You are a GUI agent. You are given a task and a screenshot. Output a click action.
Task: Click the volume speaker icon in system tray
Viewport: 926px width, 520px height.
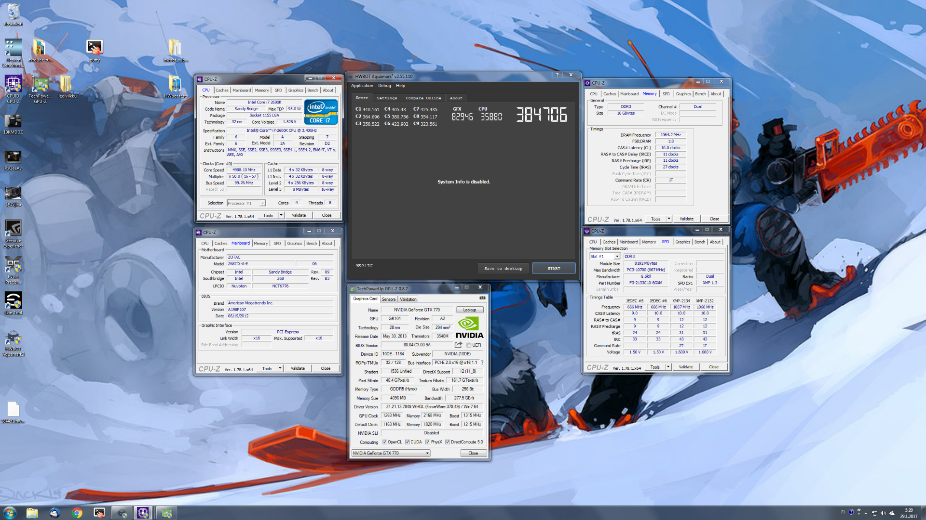pyautogui.click(x=883, y=513)
